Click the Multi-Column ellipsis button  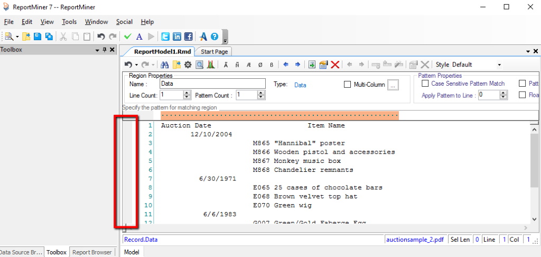pos(393,85)
